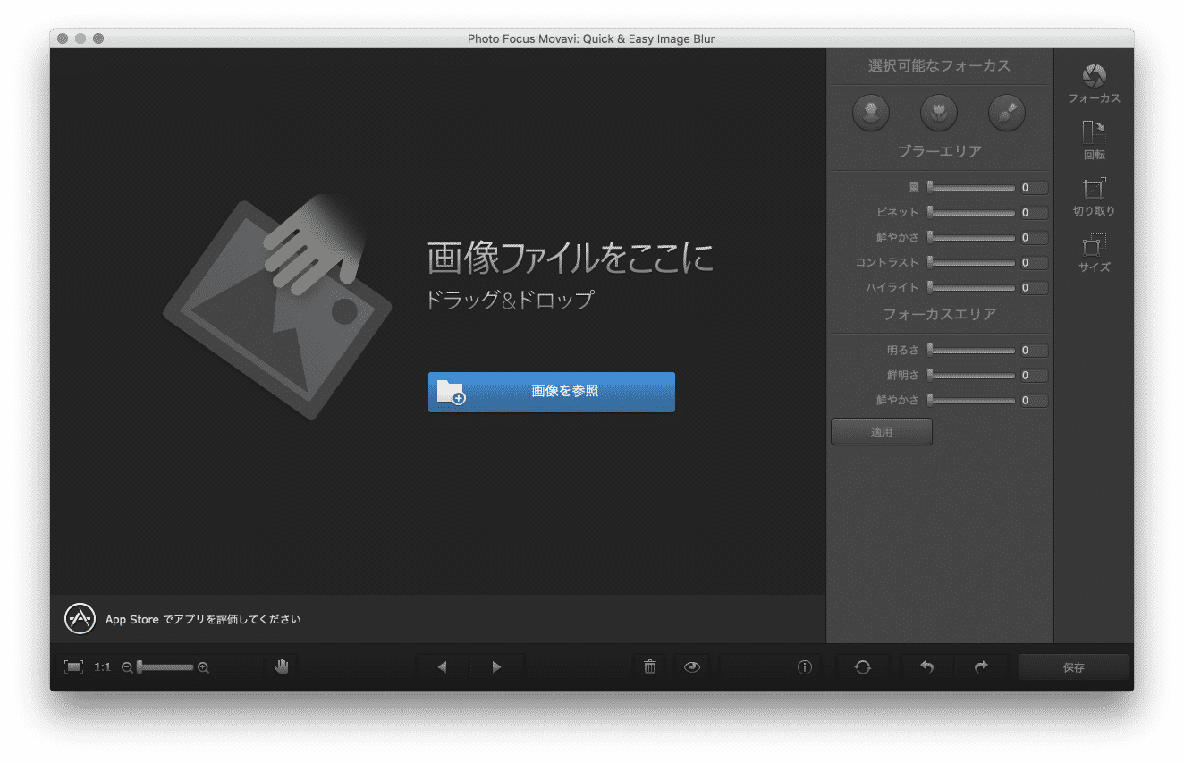Screen dimensions: 1184x763
Task: Click the 画像ファイルをここに heading text
Action: (x=570, y=258)
